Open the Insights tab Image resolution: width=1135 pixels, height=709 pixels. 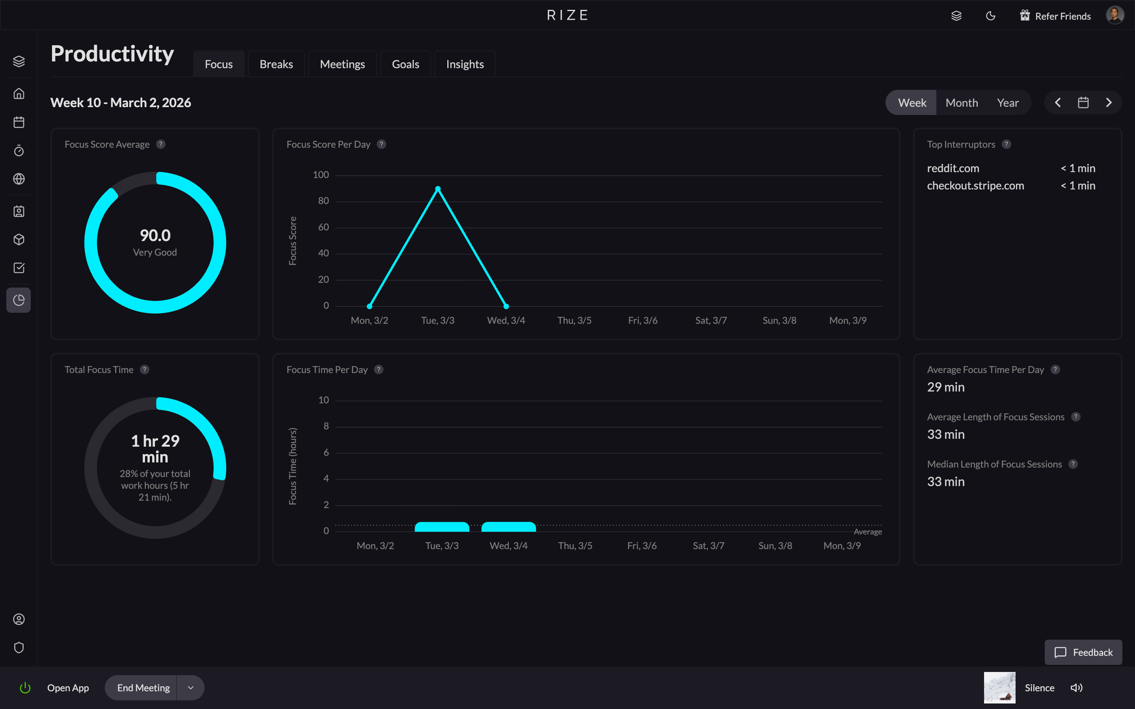click(464, 64)
